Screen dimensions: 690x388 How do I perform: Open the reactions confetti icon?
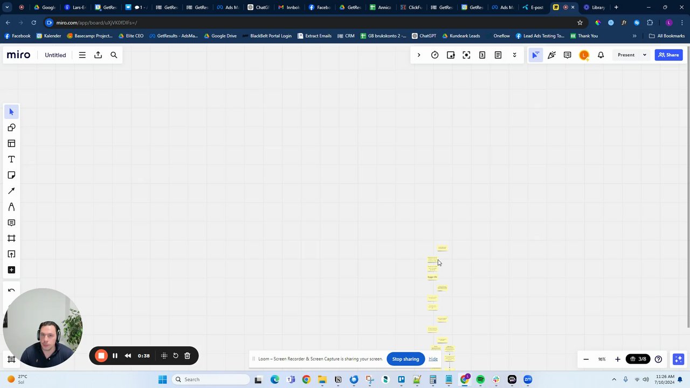click(551, 55)
